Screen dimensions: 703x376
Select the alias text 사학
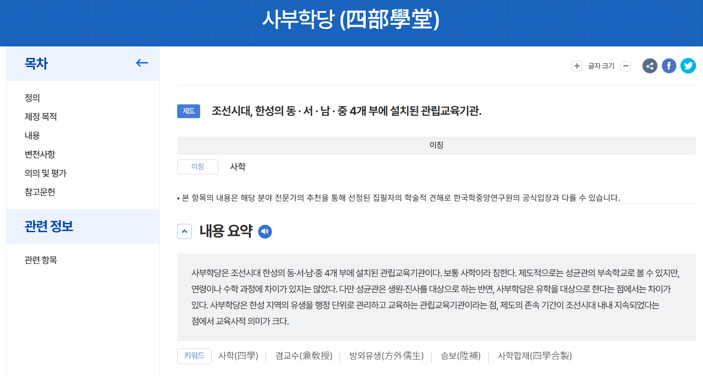point(238,166)
